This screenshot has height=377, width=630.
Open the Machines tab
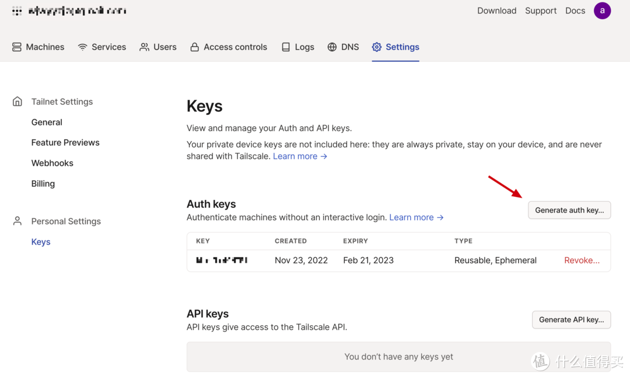(38, 47)
